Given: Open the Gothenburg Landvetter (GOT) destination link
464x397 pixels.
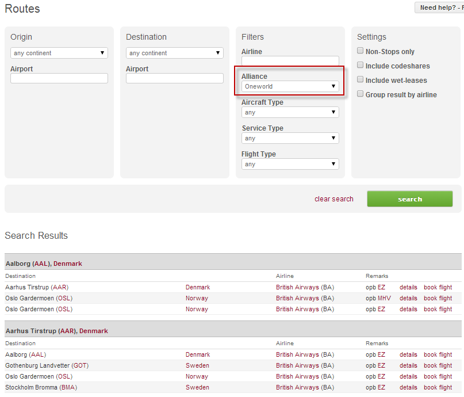Looking at the screenshot, I should (x=47, y=365).
